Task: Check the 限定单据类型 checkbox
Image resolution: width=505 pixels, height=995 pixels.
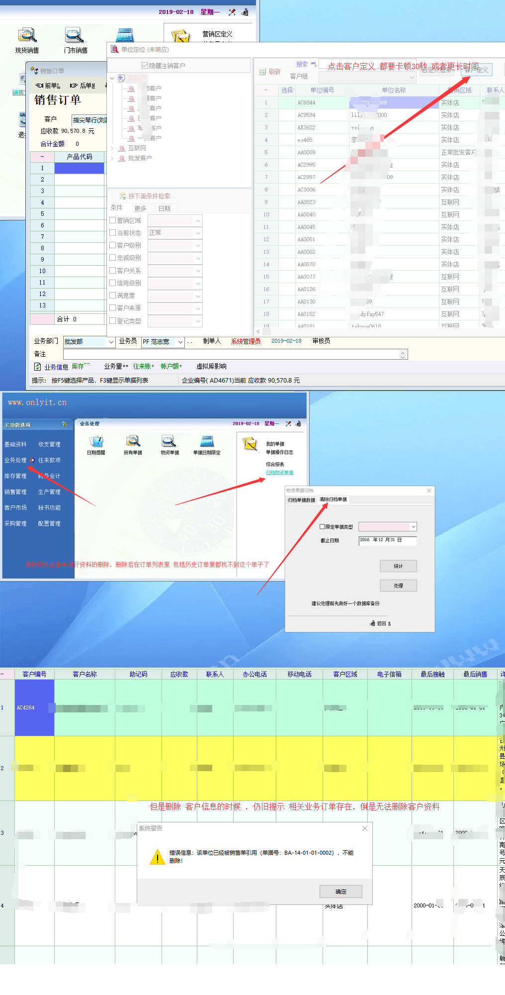Action: coord(322,526)
